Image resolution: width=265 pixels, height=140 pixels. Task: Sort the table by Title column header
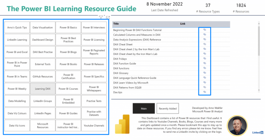point(116,24)
